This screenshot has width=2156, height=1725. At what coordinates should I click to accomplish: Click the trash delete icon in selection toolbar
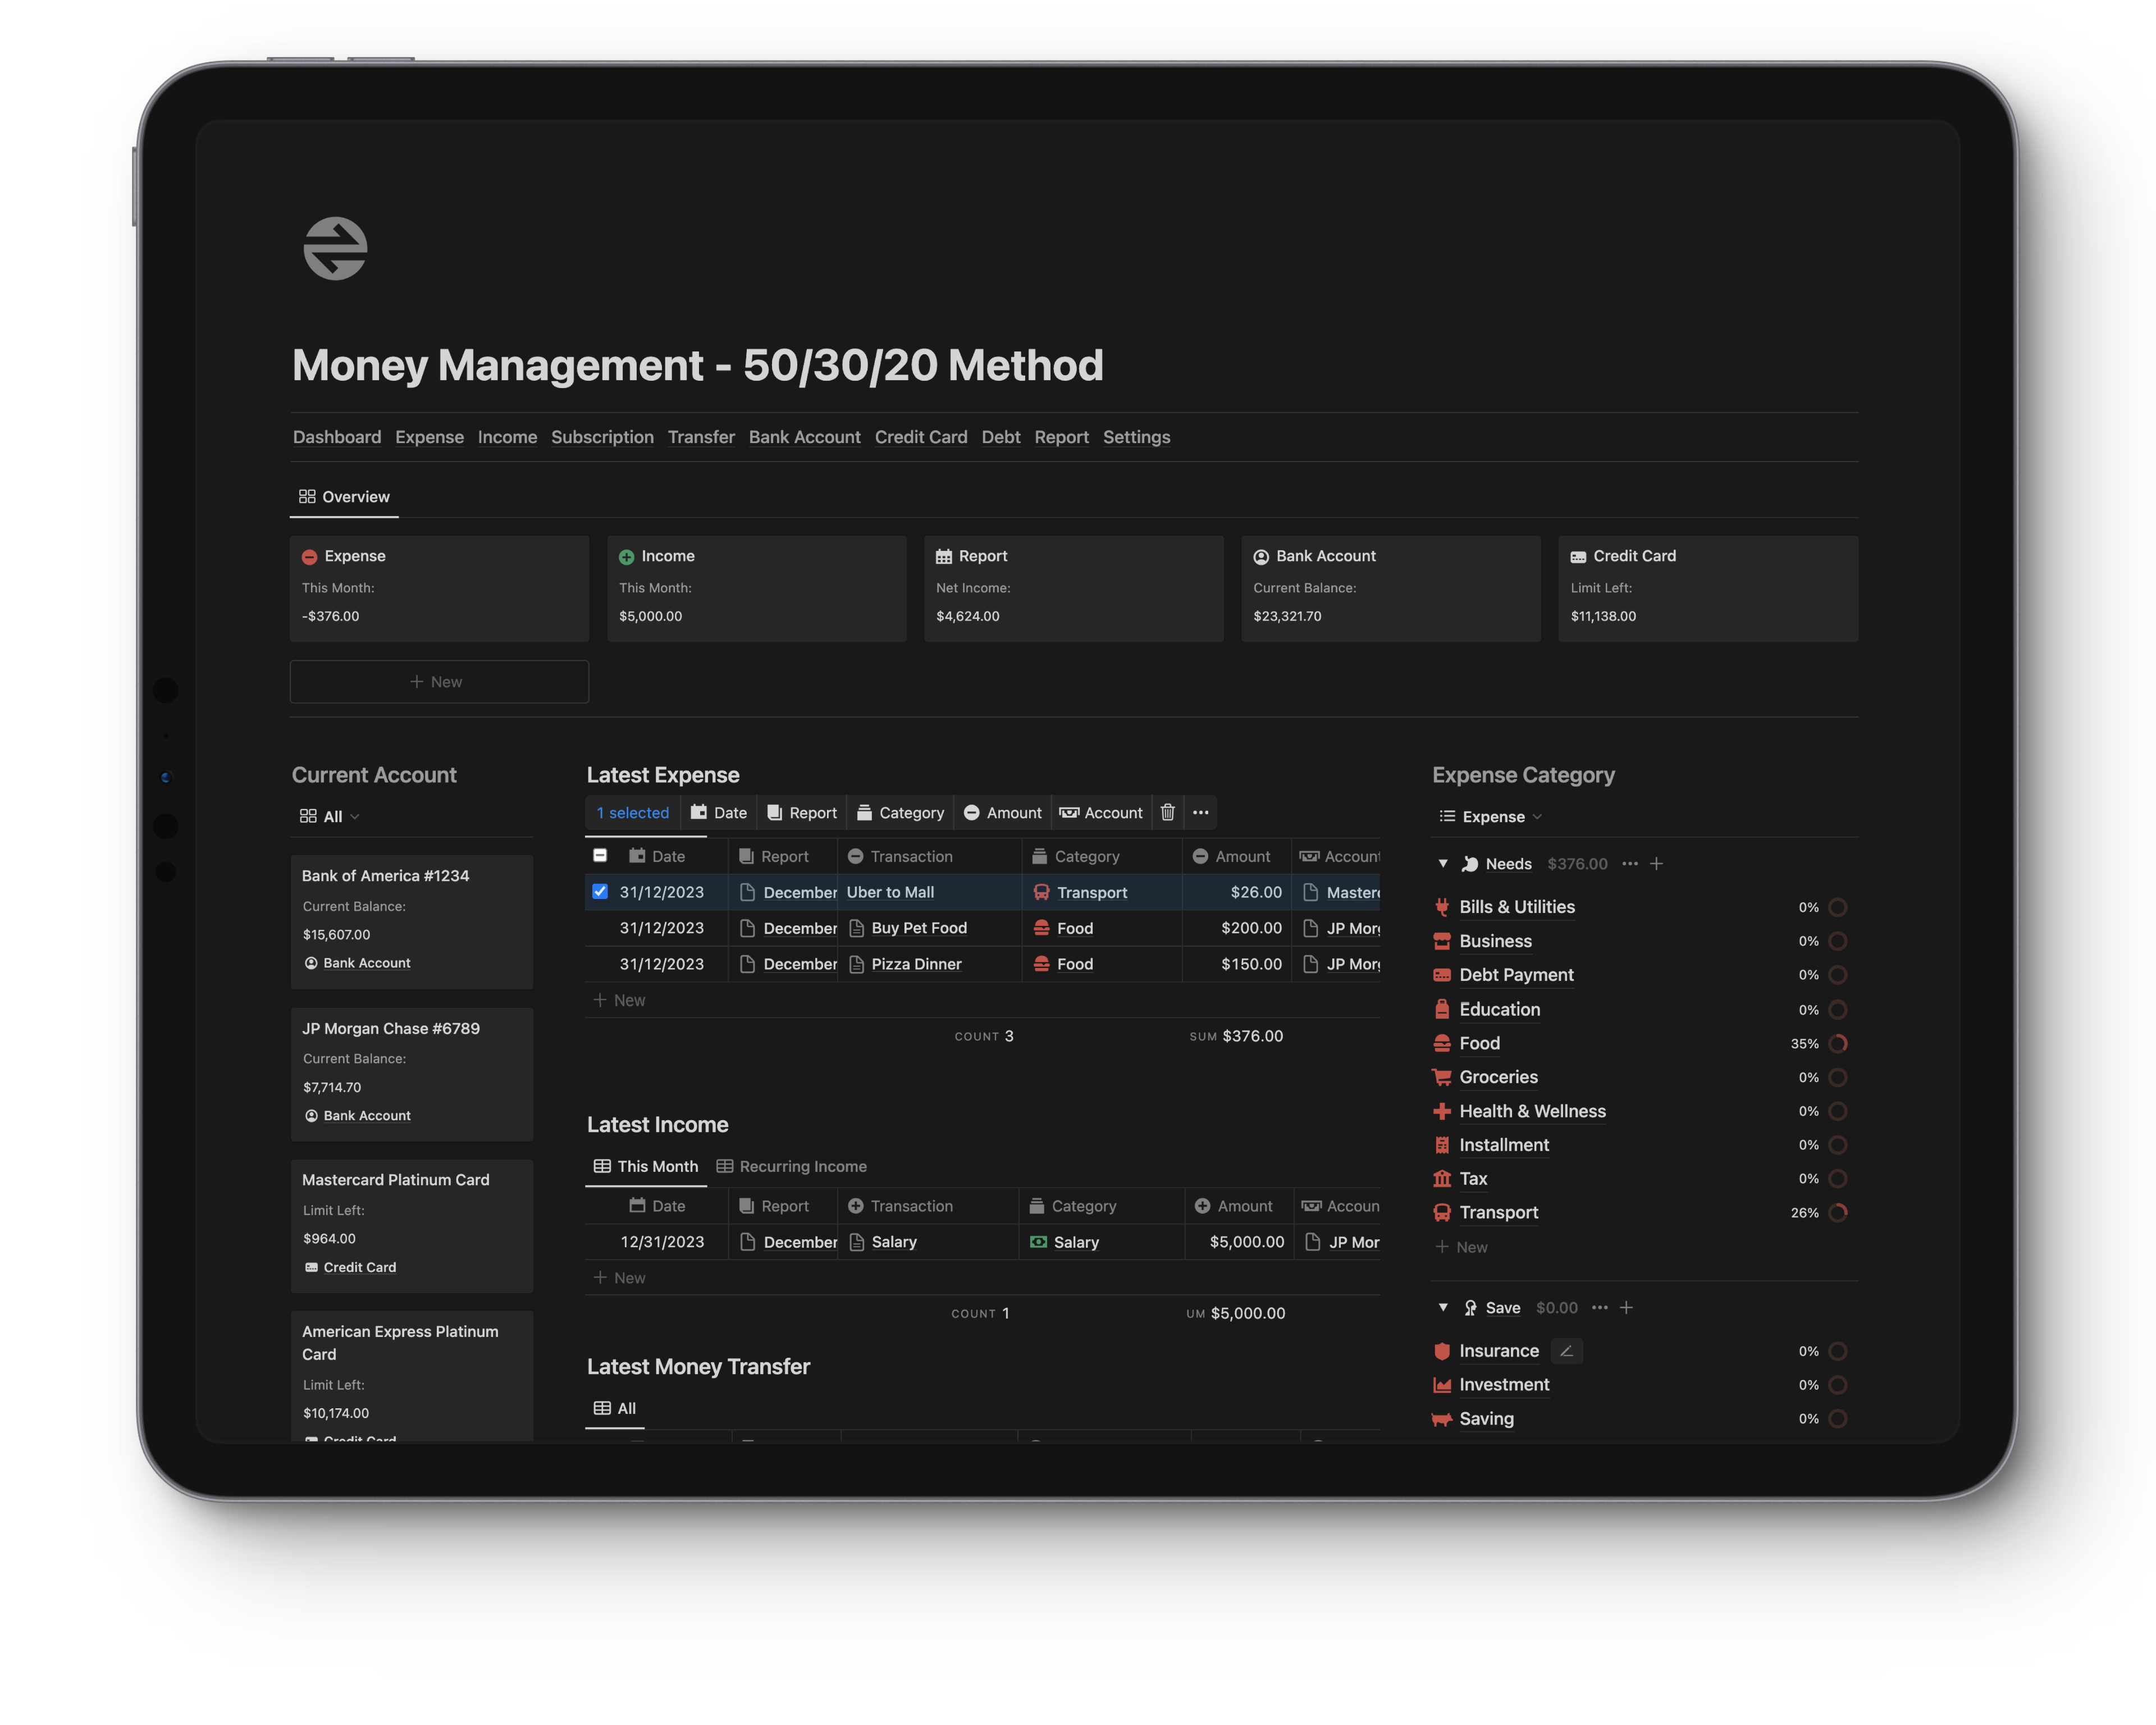coord(1167,812)
